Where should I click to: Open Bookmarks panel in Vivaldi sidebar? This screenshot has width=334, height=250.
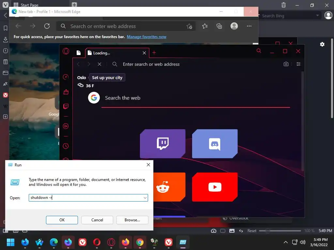pyautogui.click(x=6, y=28)
